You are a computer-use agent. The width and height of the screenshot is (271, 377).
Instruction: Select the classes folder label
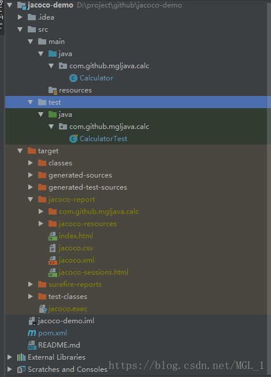point(60,163)
